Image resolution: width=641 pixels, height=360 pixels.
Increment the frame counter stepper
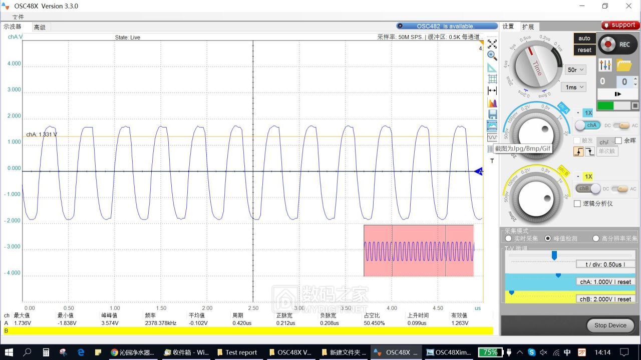click(635, 78)
